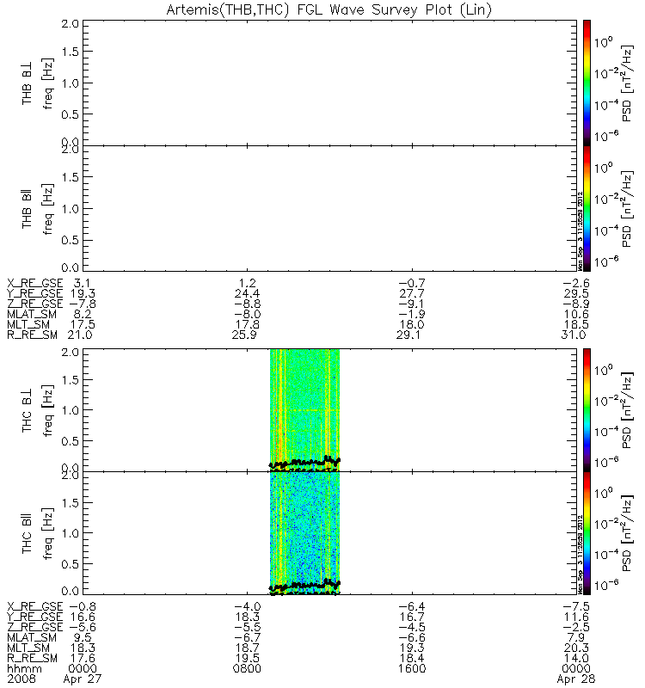The image size is (645, 688).
Task: Click the THB MLAT_SM value '10.6'
Action: 576,314
